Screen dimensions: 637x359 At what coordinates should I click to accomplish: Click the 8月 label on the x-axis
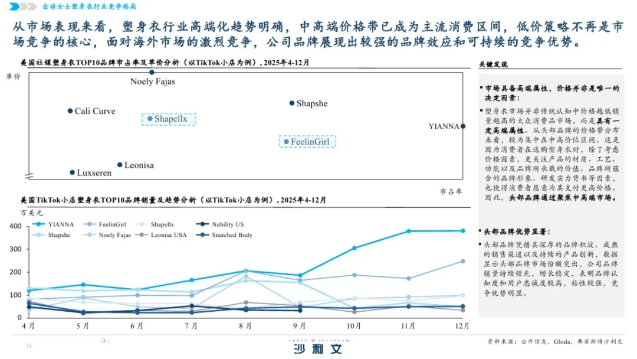245,326
